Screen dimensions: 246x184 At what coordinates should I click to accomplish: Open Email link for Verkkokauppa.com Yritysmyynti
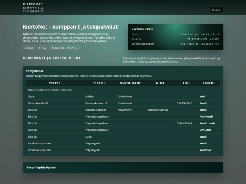tap(203, 144)
